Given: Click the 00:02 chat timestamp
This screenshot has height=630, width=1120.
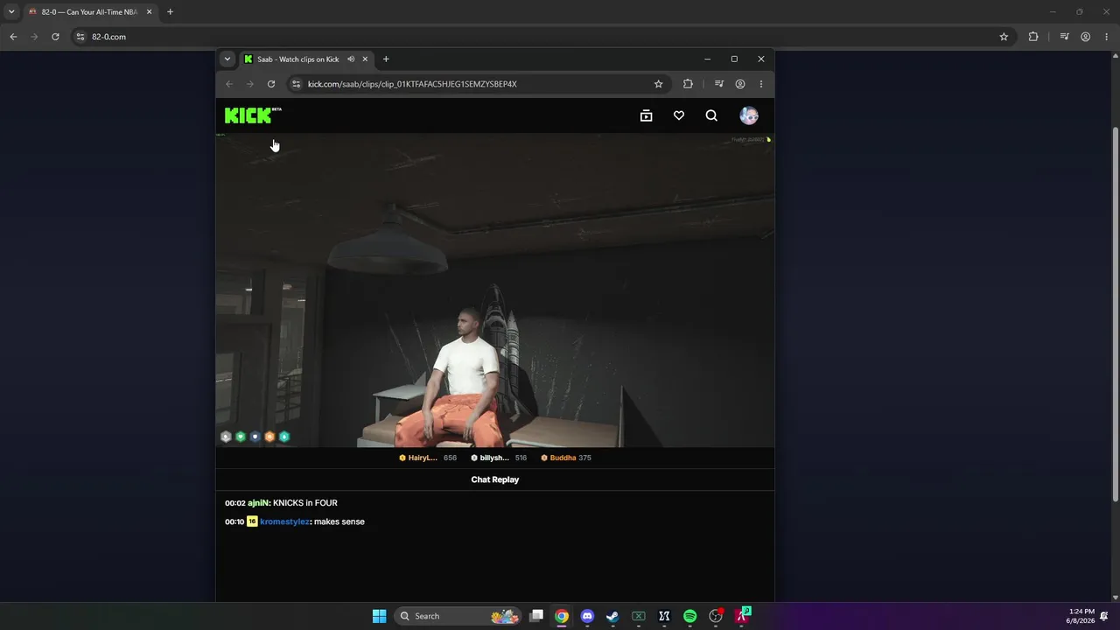Looking at the screenshot, I should [234, 503].
